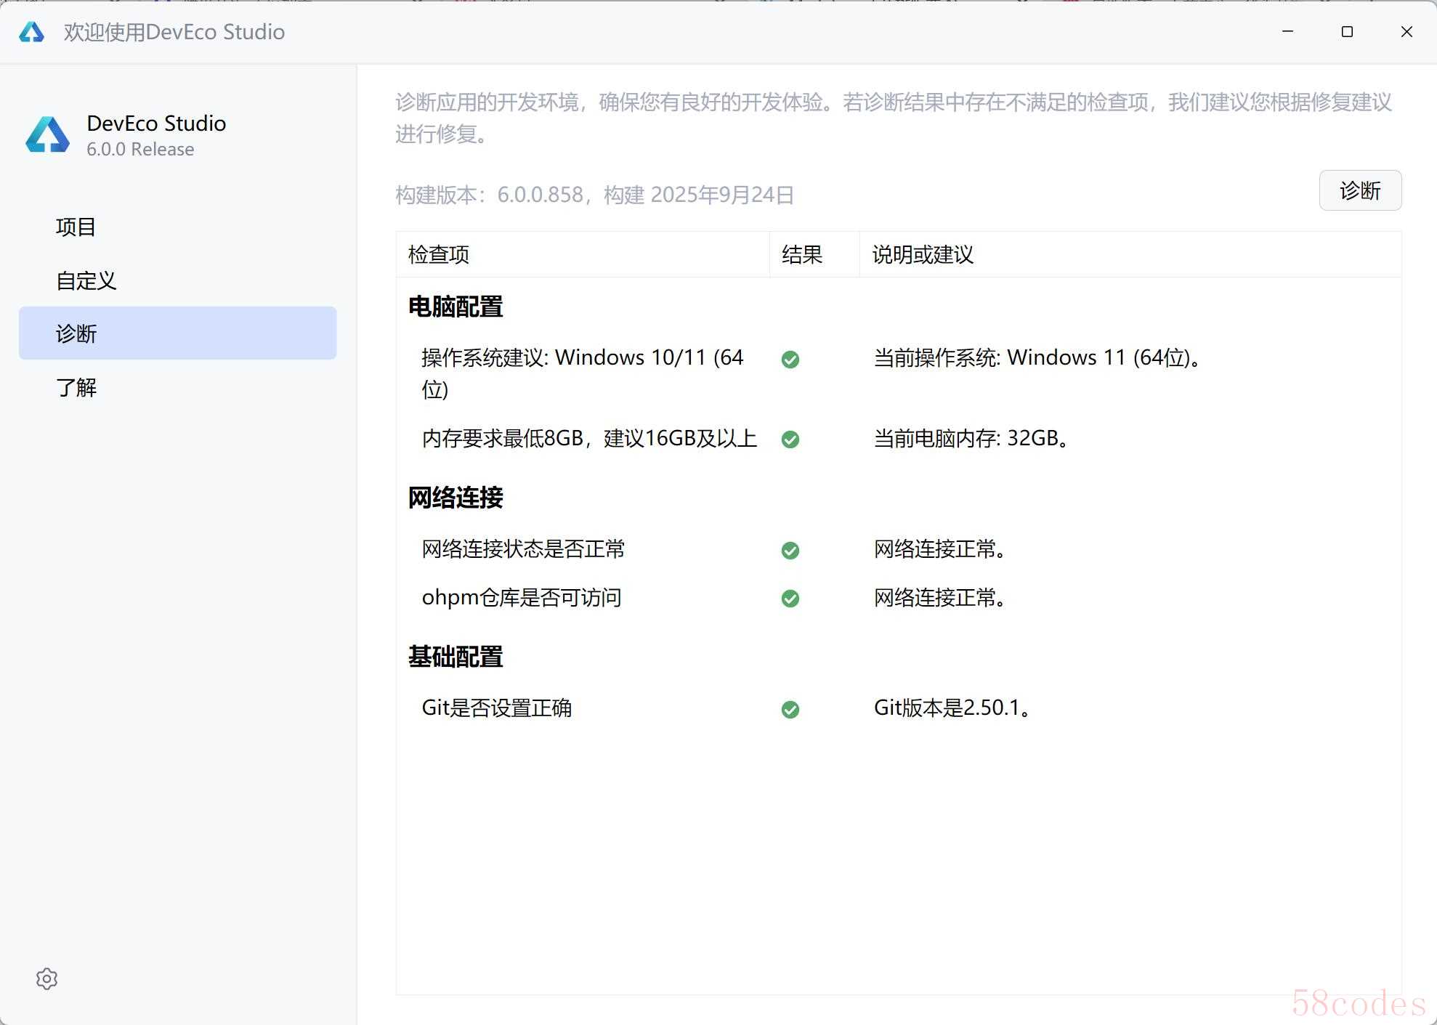Screen dimensions: 1437x1025
Task: Open the 项目 sidebar tab
Action: pyautogui.click(x=76, y=227)
